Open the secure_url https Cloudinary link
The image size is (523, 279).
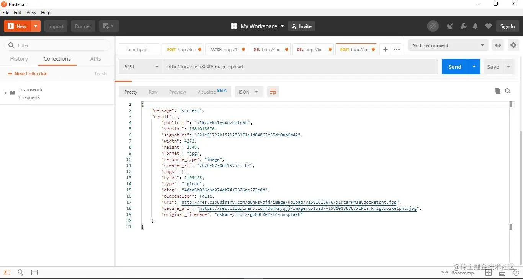click(308, 208)
